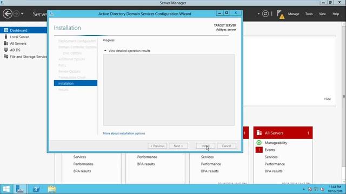Click the All Servers icon in sidebar
Image resolution: width=346 pixels, height=194 pixels.
(6, 43)
